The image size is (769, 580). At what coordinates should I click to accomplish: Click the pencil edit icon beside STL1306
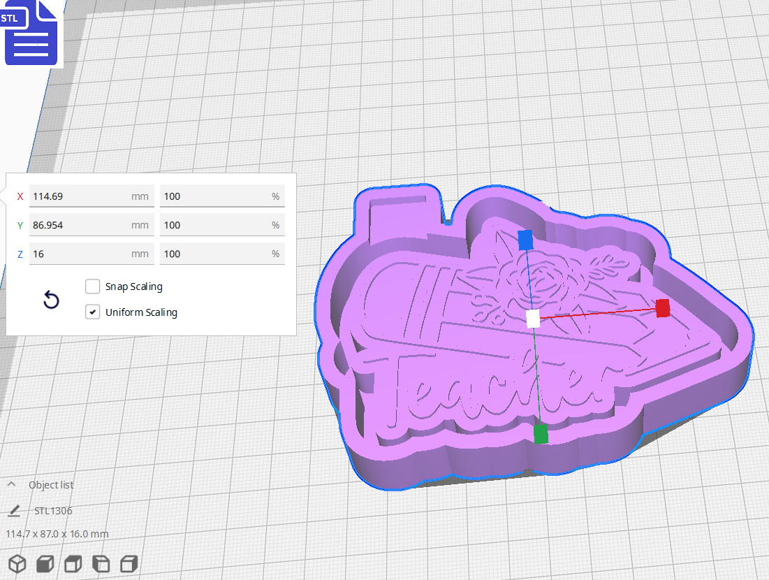pos(14,511)
